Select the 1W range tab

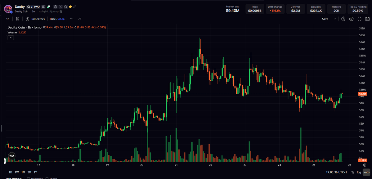pyautogui.click(x=17, y=172)
